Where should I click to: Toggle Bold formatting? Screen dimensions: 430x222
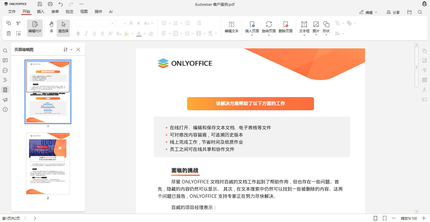click(x=78, y=34)
